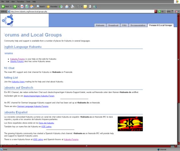Click the Research device icon in toolbar
The height and width of the screenshot is (151, 180).
90,7
